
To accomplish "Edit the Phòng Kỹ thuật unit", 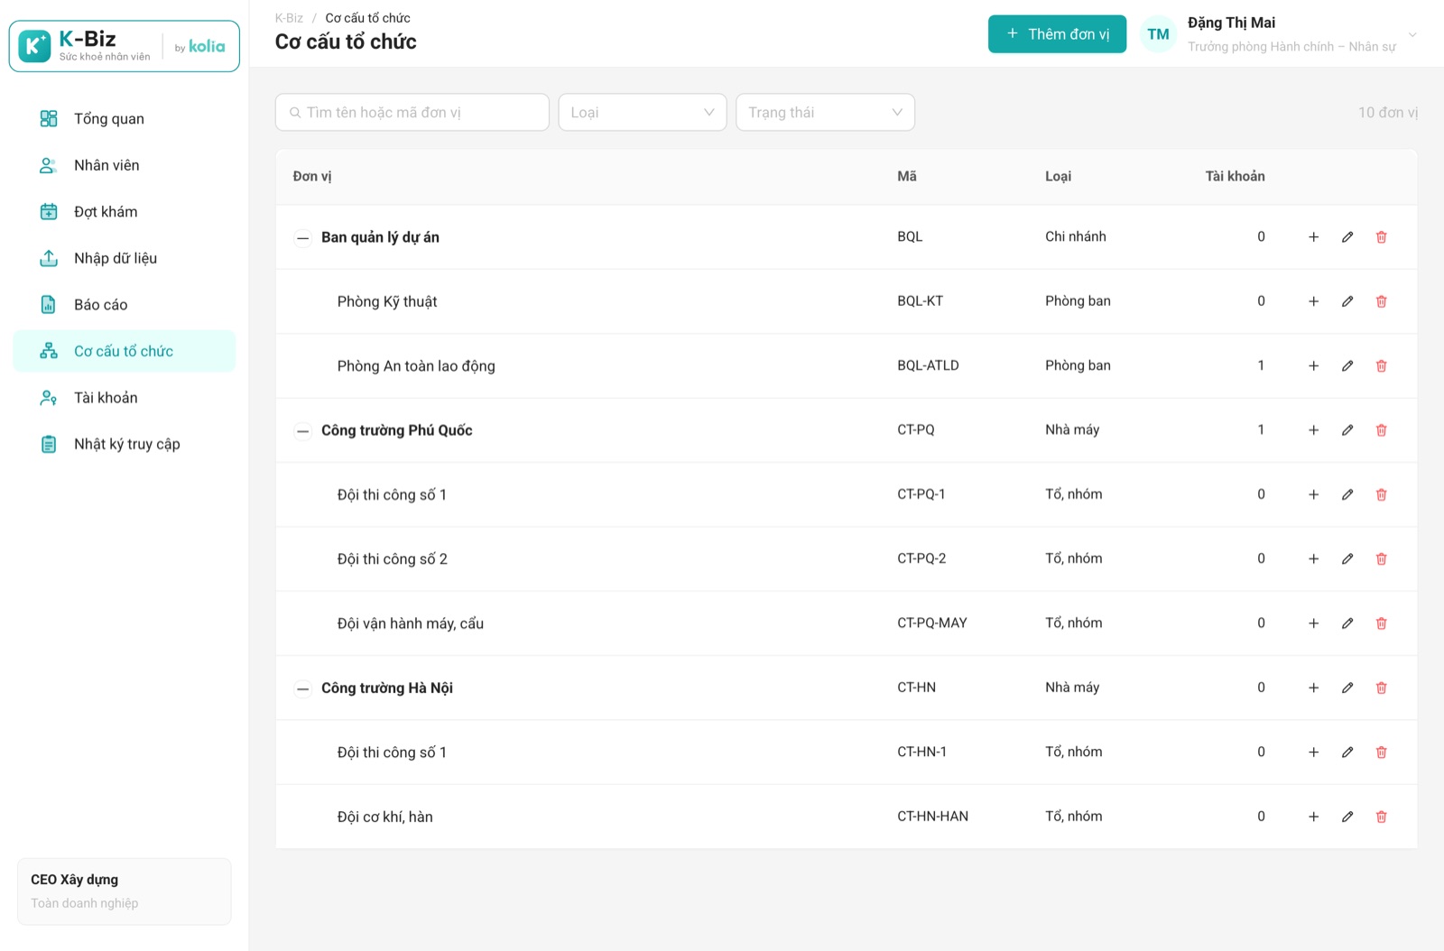I will 1347,301.
